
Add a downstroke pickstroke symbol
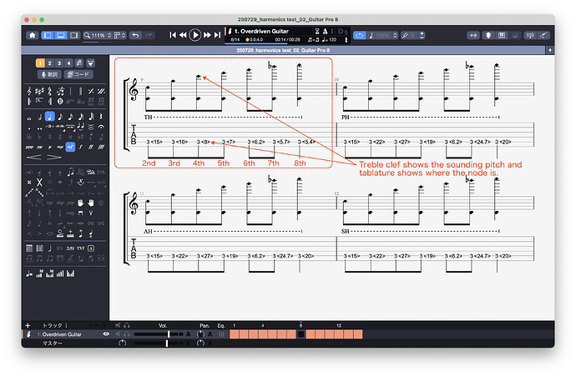[80, 213]
